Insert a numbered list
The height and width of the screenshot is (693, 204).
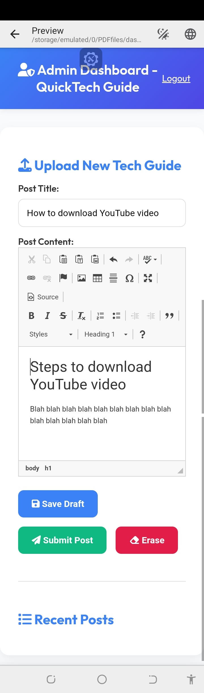coord(100,316)
